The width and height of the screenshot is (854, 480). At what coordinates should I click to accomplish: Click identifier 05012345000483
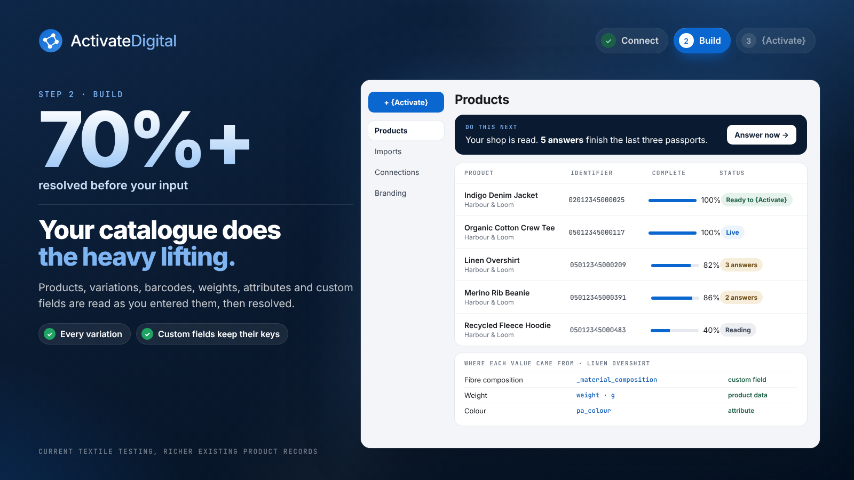pyautogui.click(x=598, y=330)
